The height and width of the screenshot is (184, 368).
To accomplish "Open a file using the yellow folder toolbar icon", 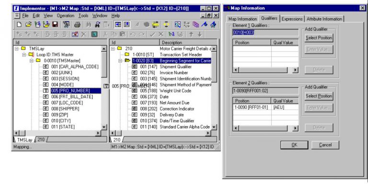I will coord(28,24).
